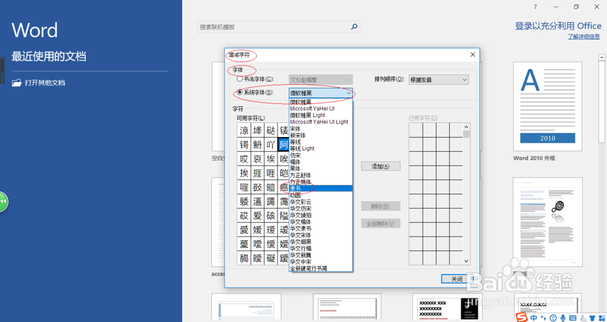
Task: Choose 华文隶书 in the font list
Action: click(x=320, y=229)
